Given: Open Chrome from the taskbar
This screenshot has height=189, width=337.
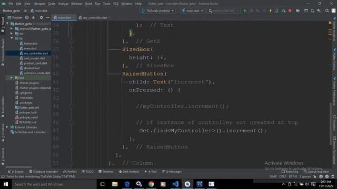Looking at the screenshot, I should pyautogui.click(x=151, y=184).
